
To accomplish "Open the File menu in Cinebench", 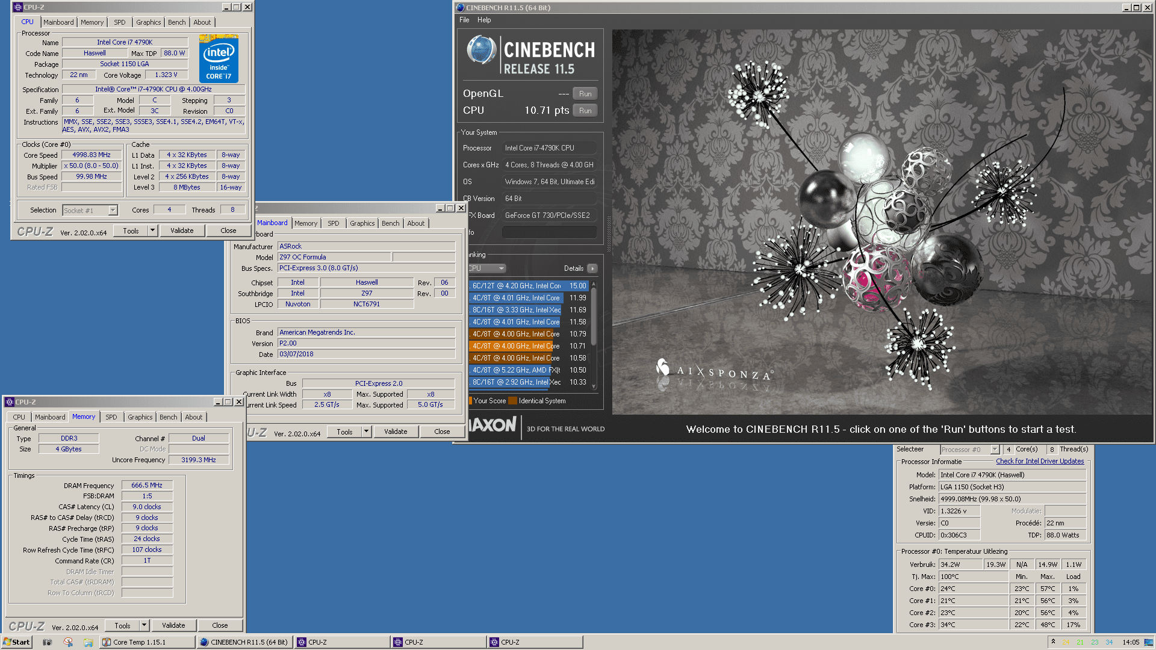I will coord(464,20).
